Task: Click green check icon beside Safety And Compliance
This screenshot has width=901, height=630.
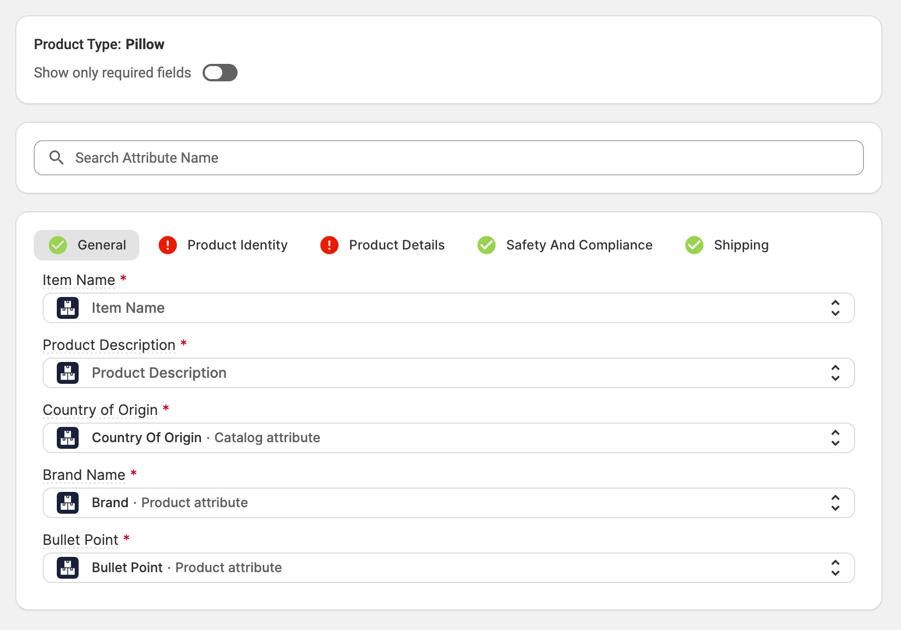Action: click(x=487, y=245)
